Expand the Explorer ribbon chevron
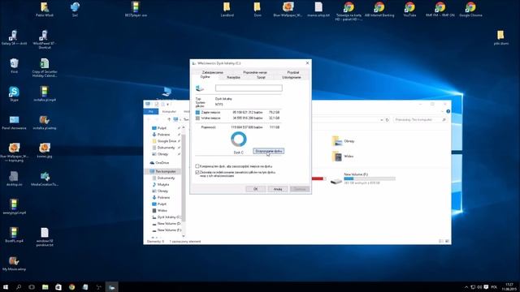Viewport: 520px width, 292px height. tap(443, 112)
